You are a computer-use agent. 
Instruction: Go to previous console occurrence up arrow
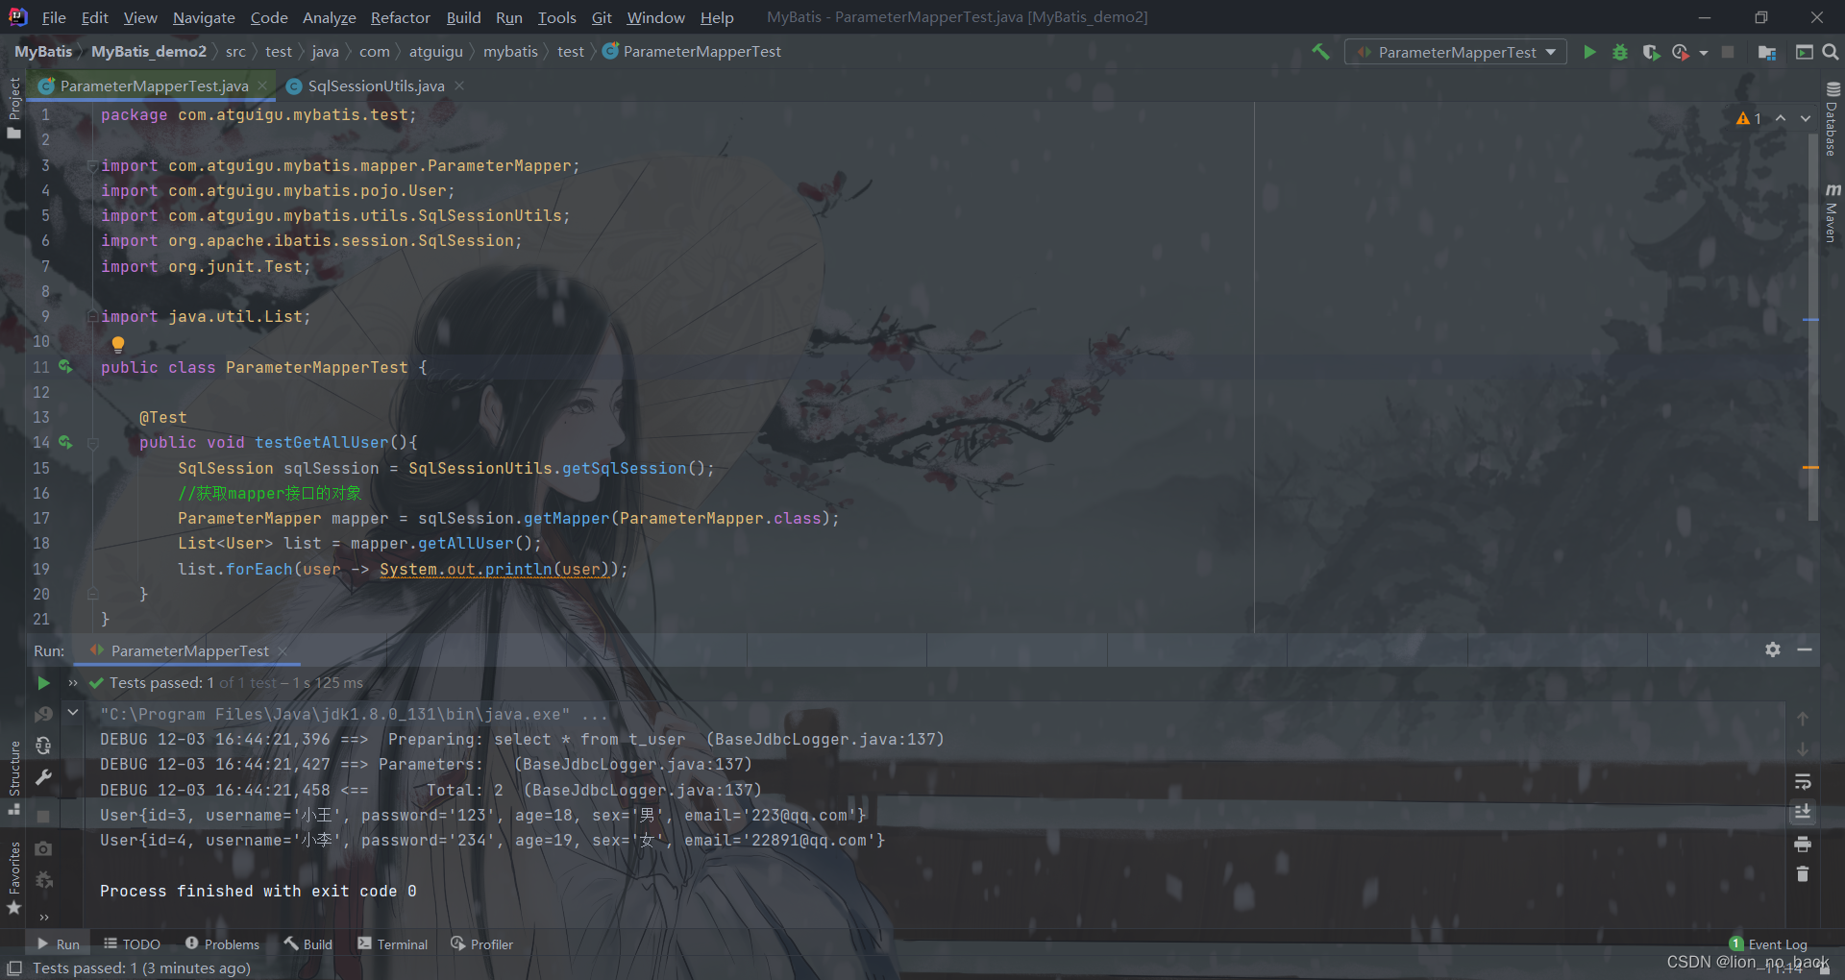(x=1803, y=719)
